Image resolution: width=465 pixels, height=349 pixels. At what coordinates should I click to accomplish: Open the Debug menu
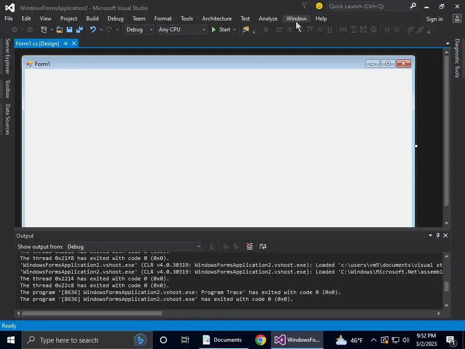(x=115, y=18)
